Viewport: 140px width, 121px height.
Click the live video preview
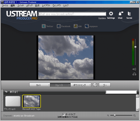tap(66, 57)
